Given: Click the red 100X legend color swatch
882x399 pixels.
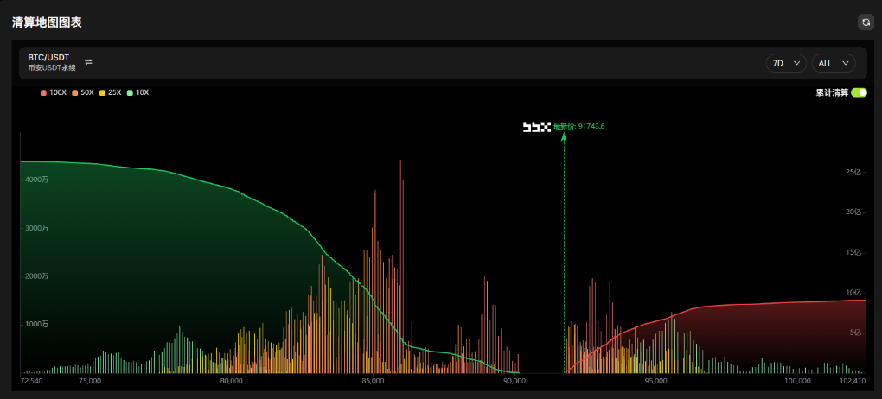Looking at the screenshot, I should click(x=43, y=92).
